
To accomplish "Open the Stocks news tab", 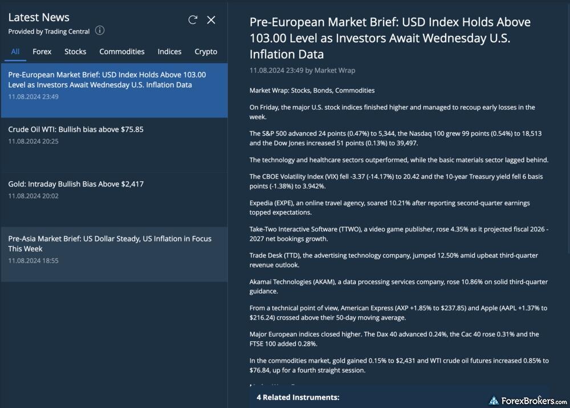I will [75, 51].
